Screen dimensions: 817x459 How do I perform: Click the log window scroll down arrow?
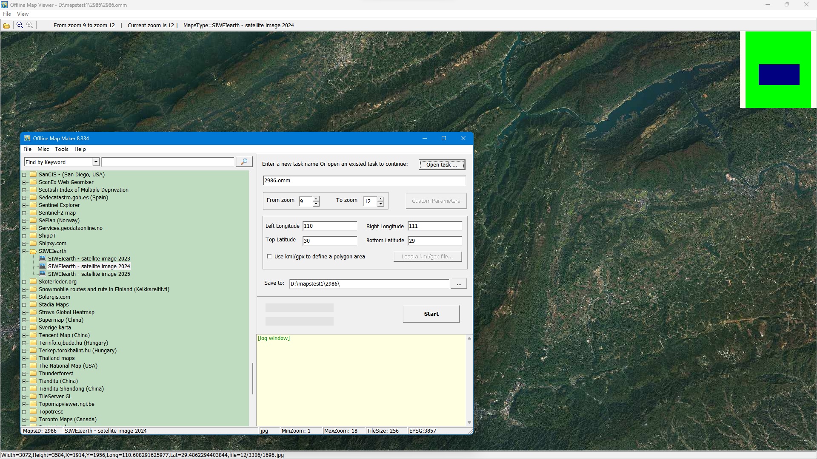pos(469,422)
